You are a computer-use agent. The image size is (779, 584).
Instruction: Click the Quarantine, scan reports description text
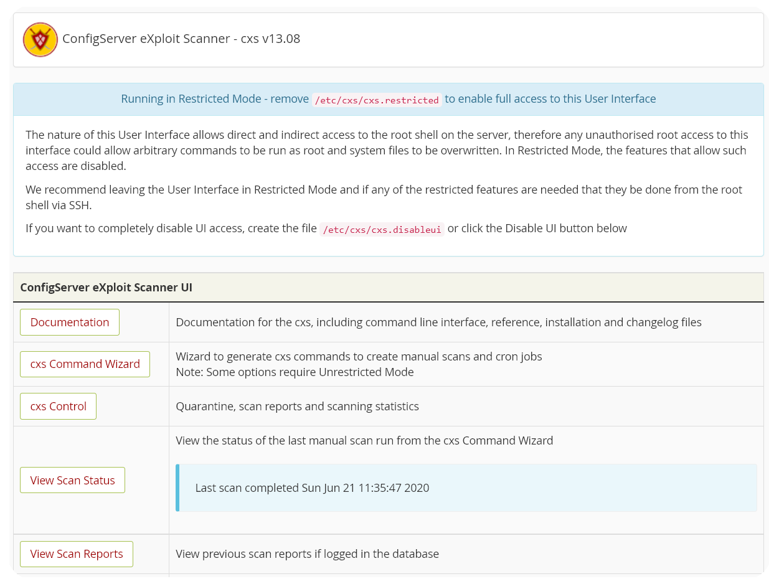[297, 406]
